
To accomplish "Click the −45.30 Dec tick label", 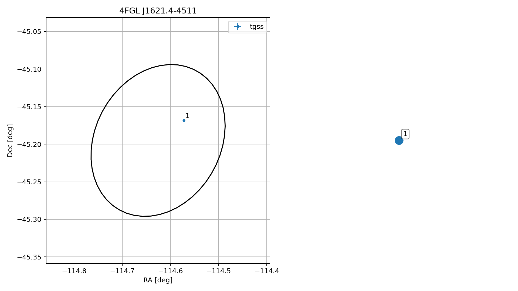I will [29, 220].
